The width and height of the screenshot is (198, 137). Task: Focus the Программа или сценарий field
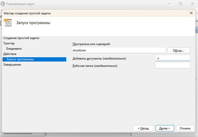coord(119,50)
